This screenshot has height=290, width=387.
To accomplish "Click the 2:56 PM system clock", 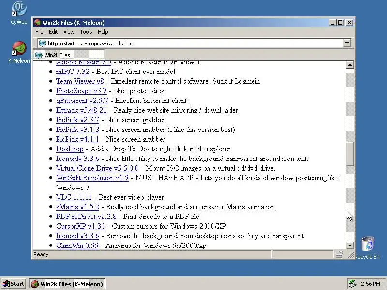I will (370, 284).
